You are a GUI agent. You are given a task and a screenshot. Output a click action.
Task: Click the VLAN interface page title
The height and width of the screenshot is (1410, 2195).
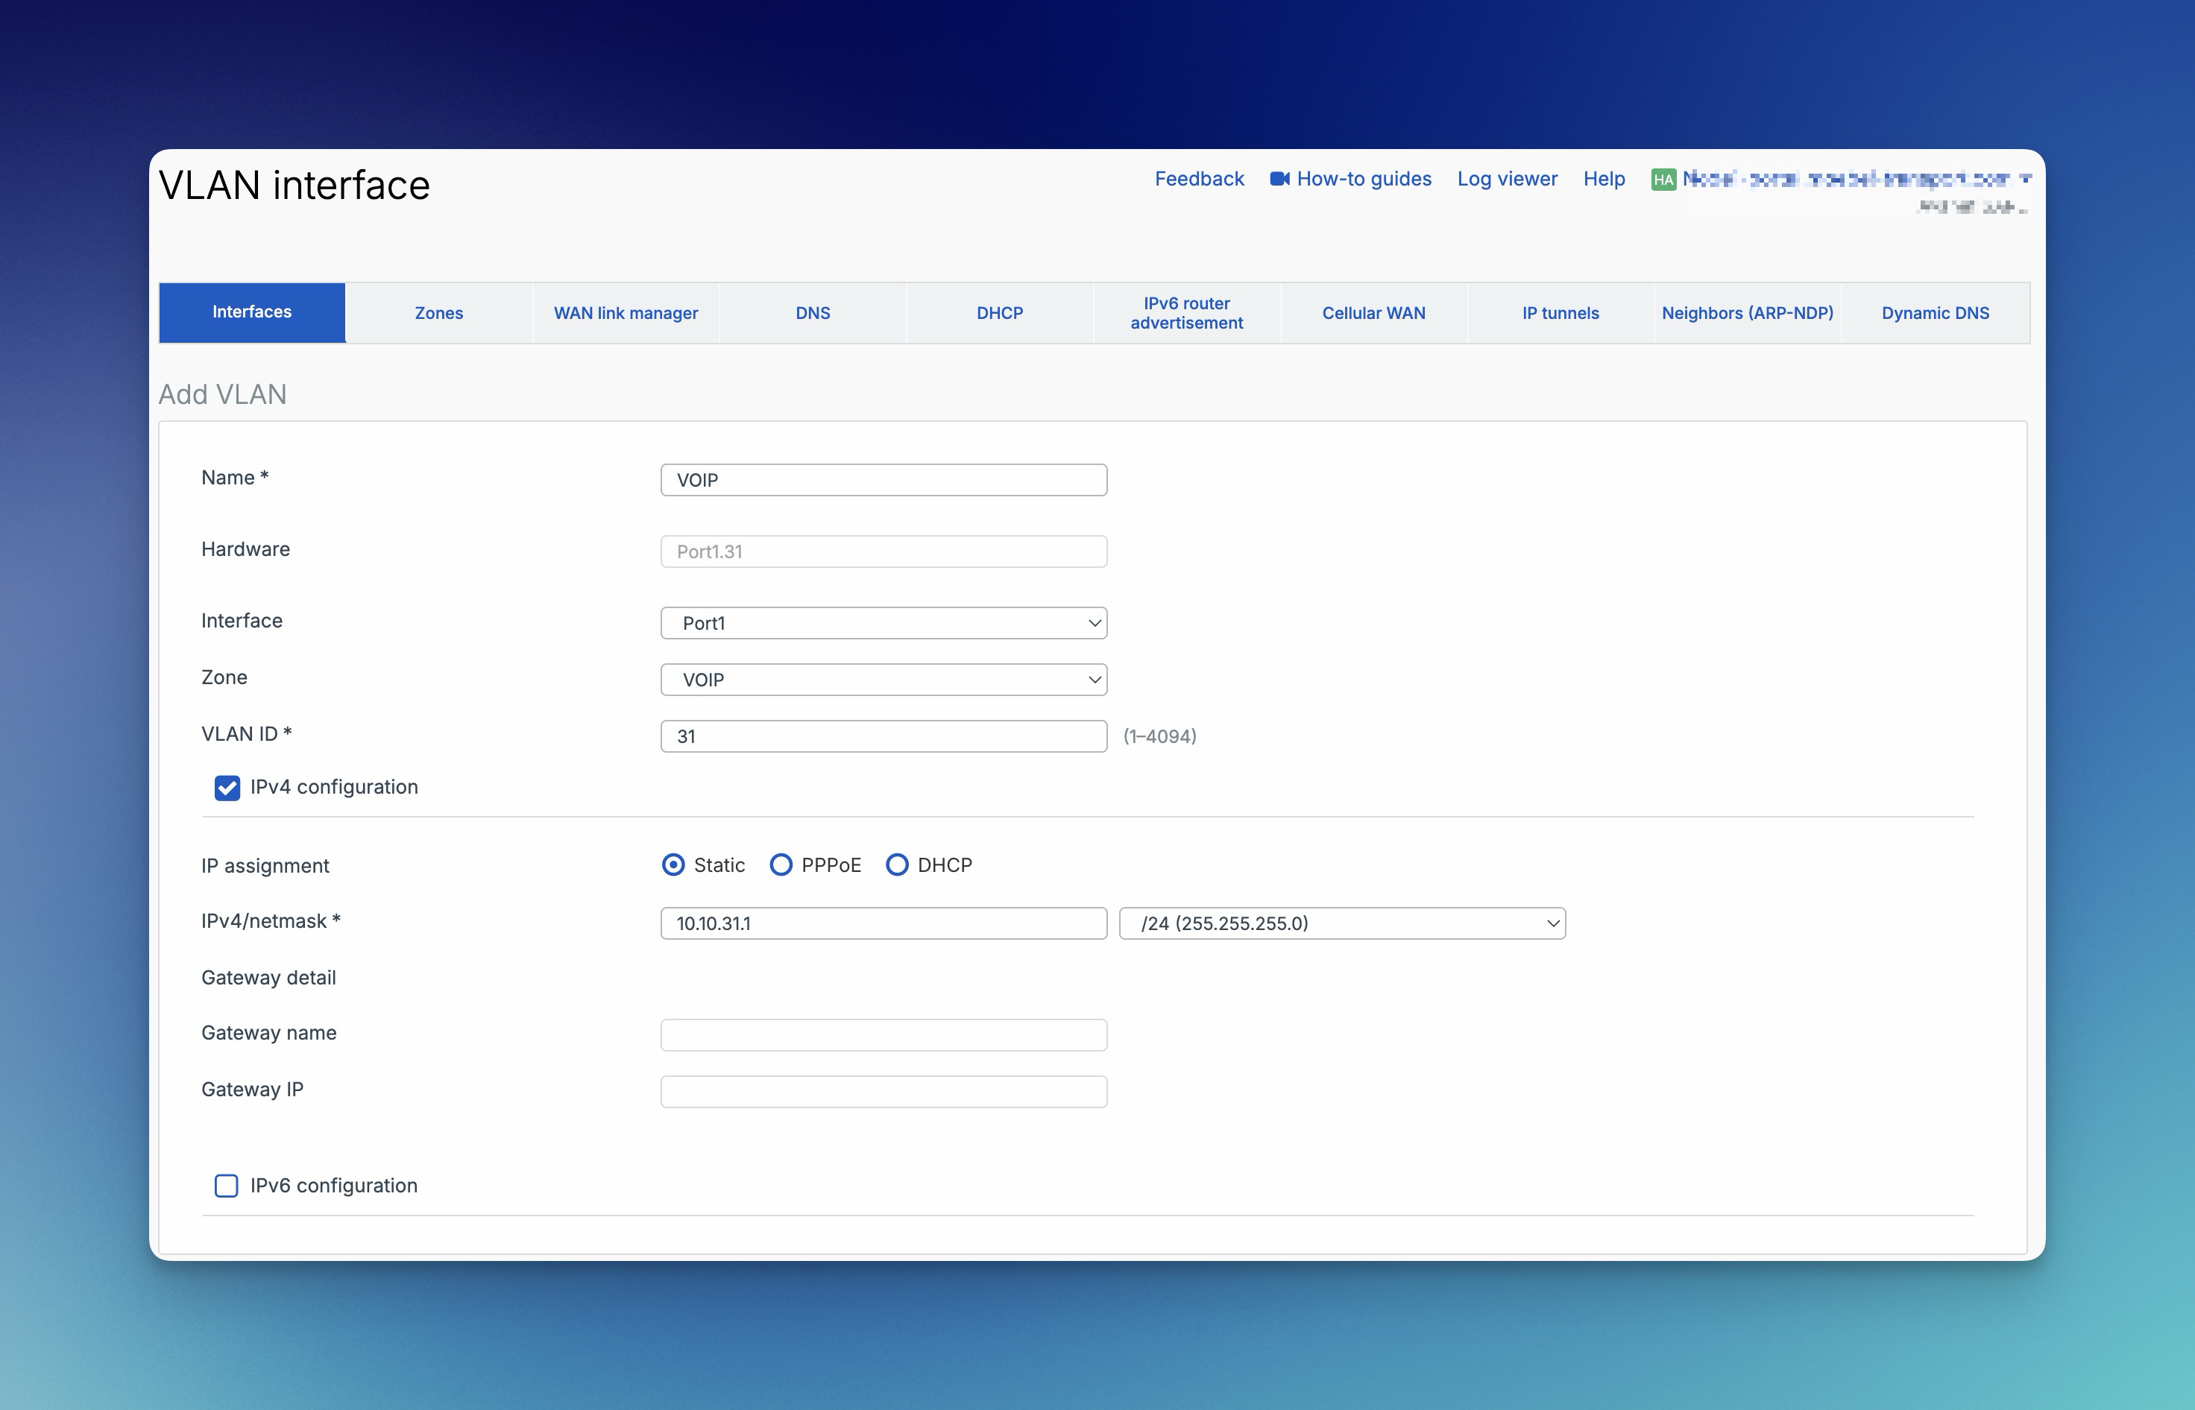tap(294, 185)
